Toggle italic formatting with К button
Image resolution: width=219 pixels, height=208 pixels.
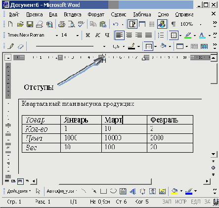point(97,35)
